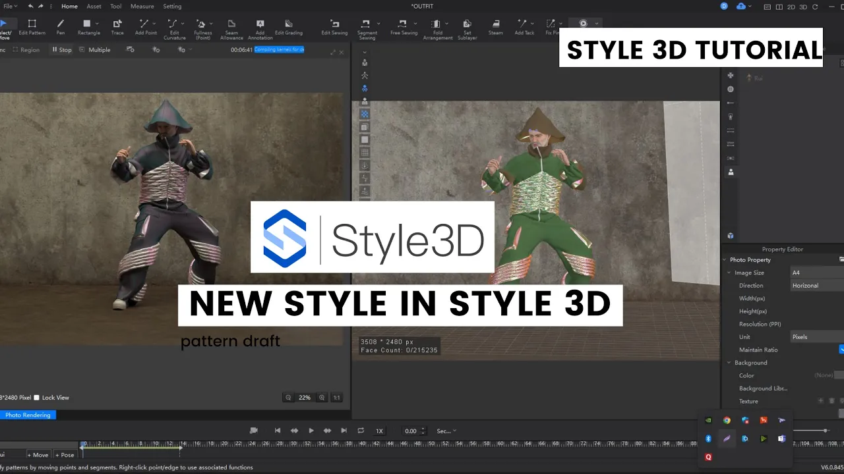This screenshot has height=474, width=844.
Task: Click the 1:1 zoom button
Action: click(x=336, y=398)
